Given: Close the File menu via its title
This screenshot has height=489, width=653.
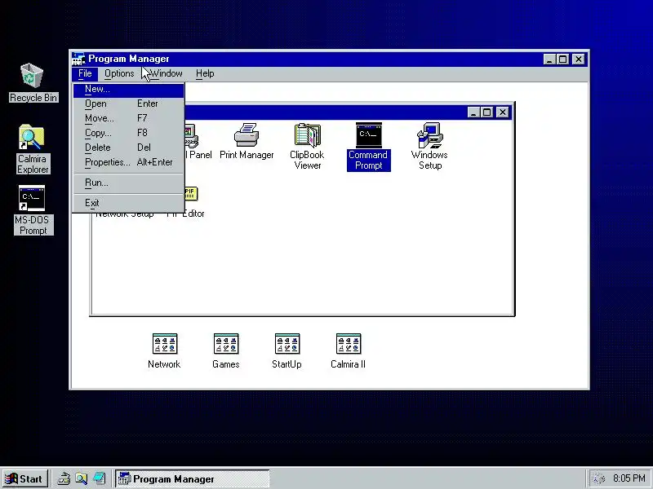Looking at the screenshot, I should click(x=85, y=73).
